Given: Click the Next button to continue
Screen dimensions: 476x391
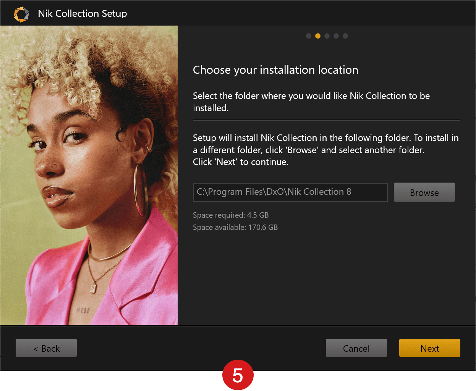Looking at the screenshot, I should [x=429, y=348].
